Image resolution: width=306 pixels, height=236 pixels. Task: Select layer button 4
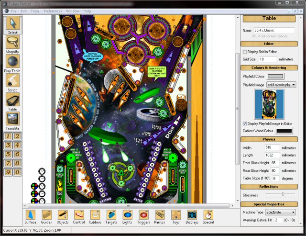tap(17, 145)
